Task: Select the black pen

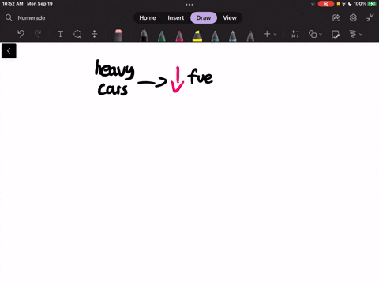Action: 144,35
